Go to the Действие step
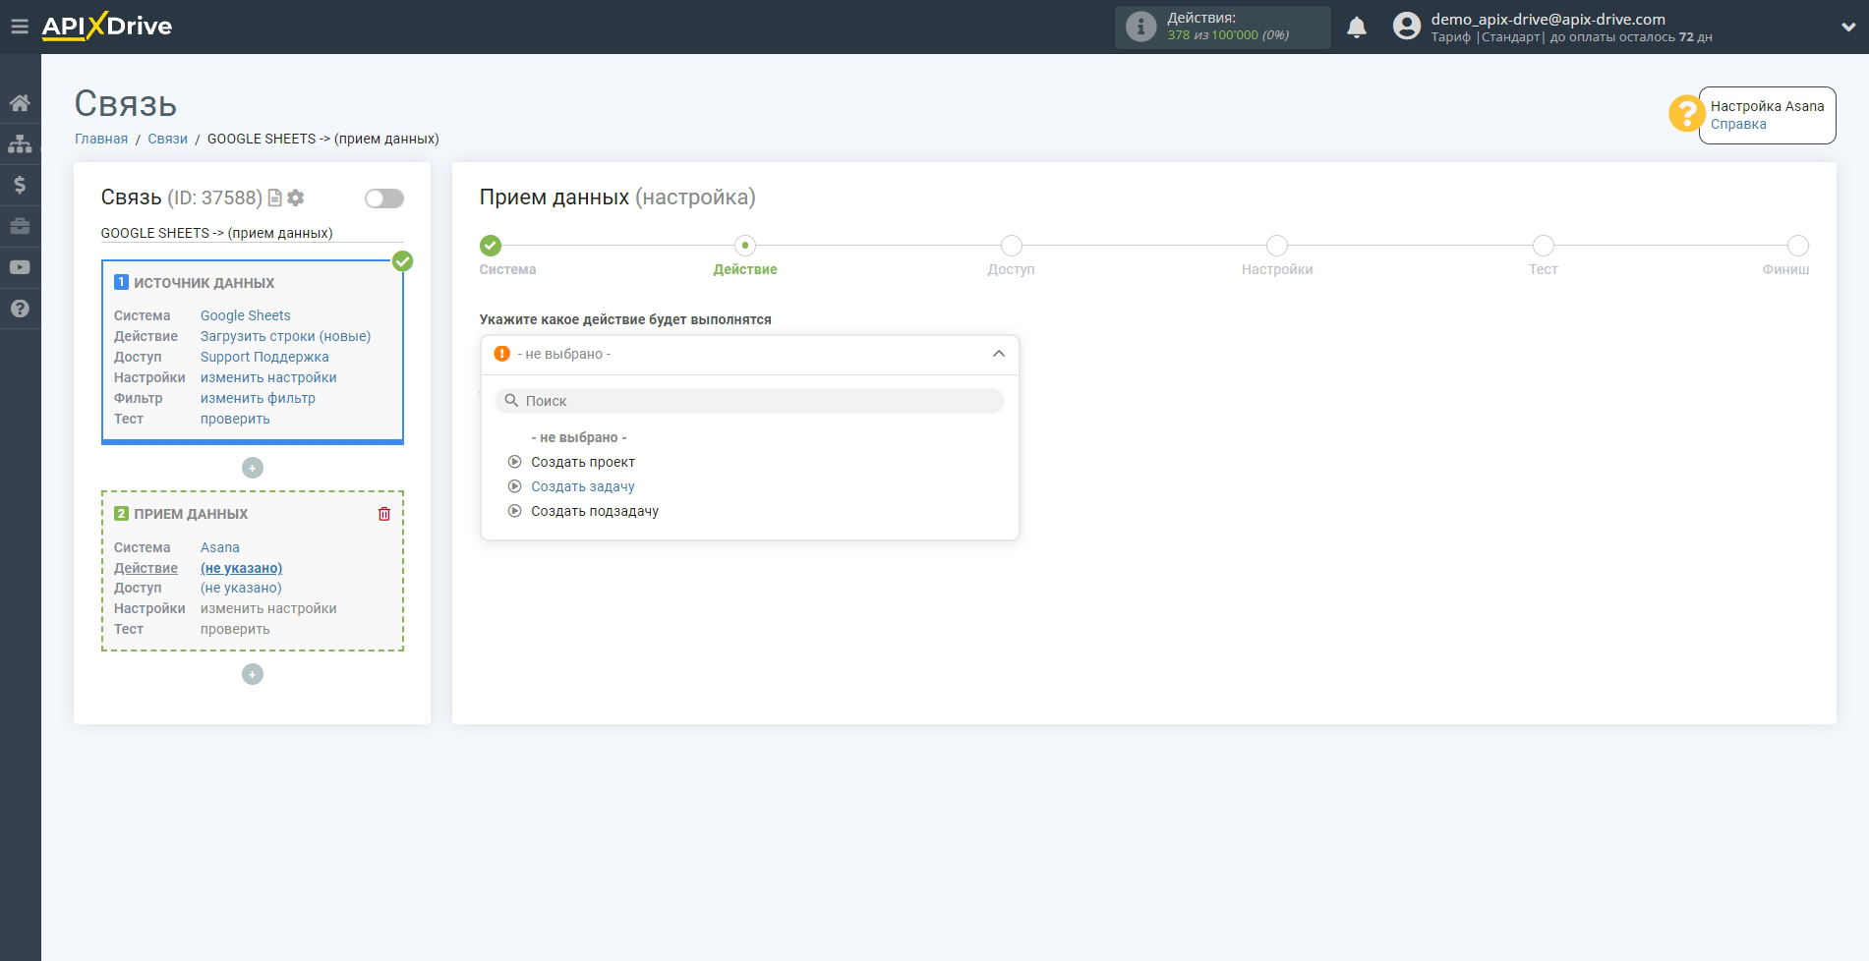The height and width of the screenshot is (961, 1869). coord(745,246)
